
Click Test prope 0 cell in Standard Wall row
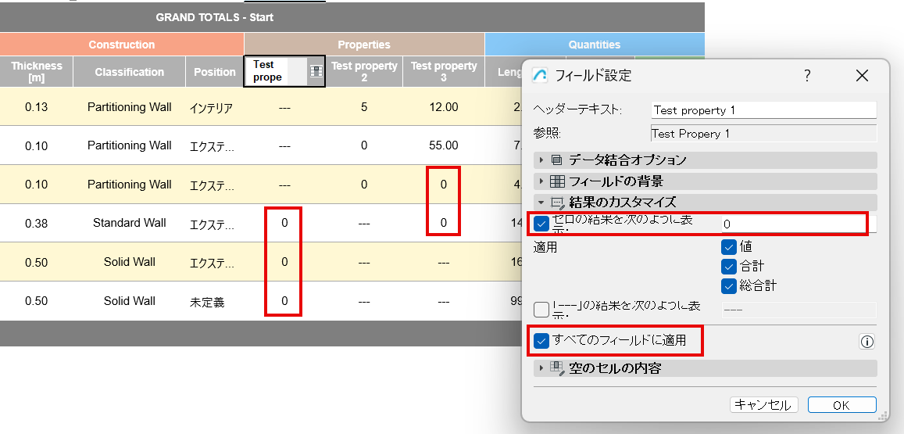(x=284, y=223)
